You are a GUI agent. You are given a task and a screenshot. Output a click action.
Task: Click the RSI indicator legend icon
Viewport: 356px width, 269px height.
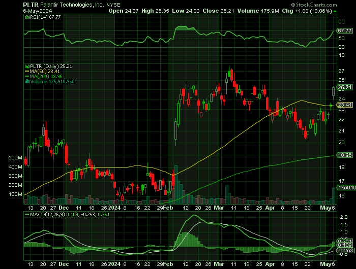coord(27,17)
